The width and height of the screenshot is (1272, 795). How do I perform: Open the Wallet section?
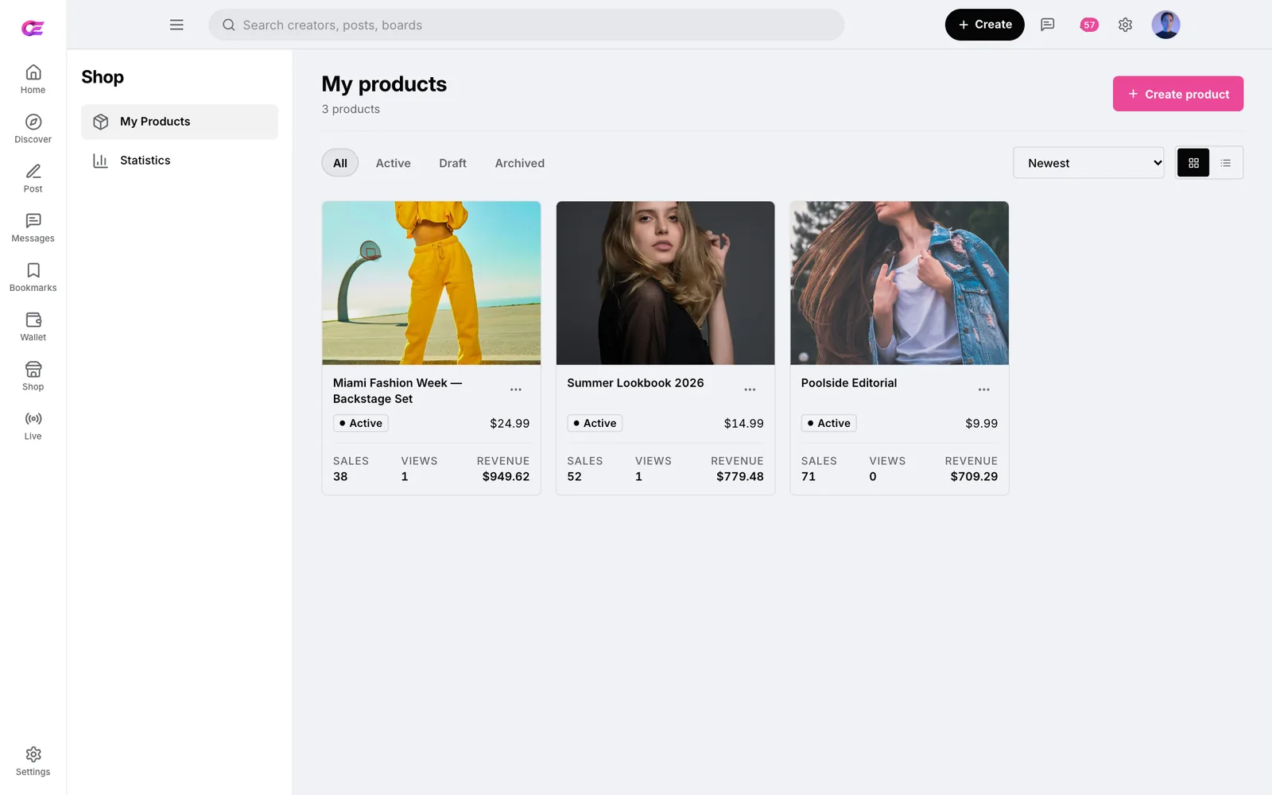coord(33,326)
